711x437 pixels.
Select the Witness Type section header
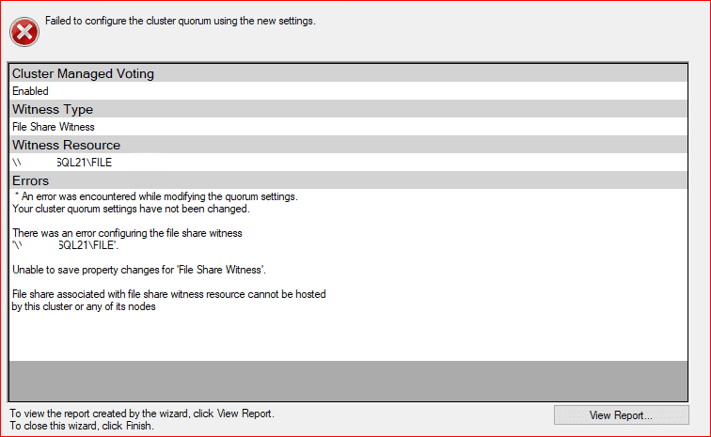coord(52,109)
